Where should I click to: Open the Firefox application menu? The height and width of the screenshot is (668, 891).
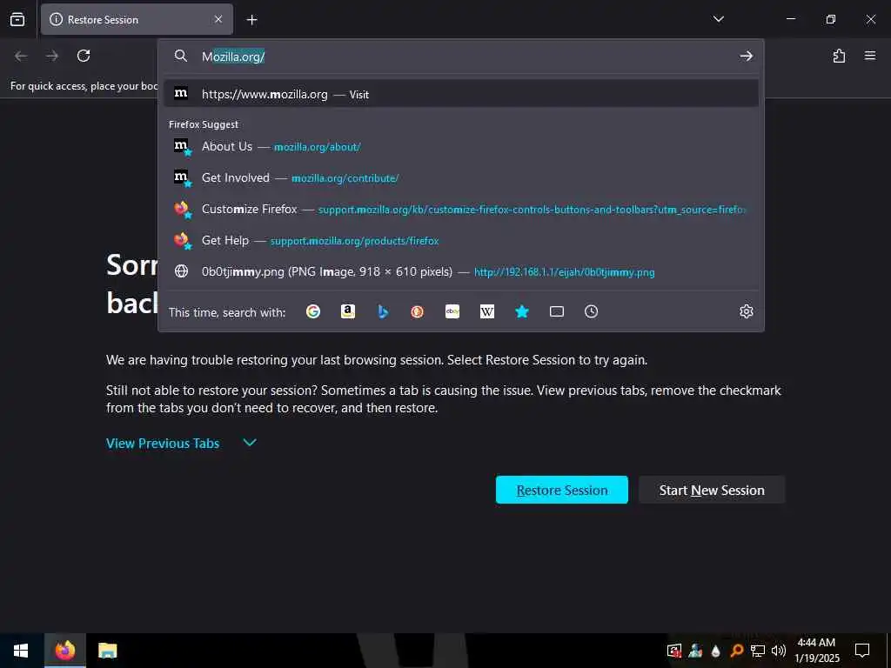pyautogui.click(x=870, y=56)
